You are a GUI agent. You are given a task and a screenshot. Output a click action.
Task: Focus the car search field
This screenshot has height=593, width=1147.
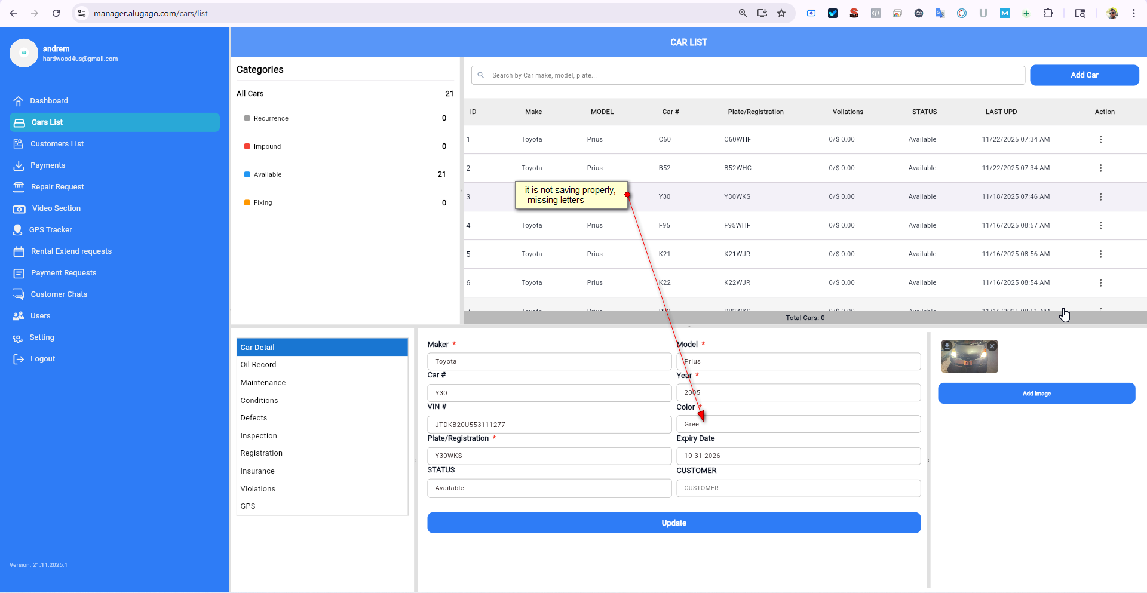753,75
